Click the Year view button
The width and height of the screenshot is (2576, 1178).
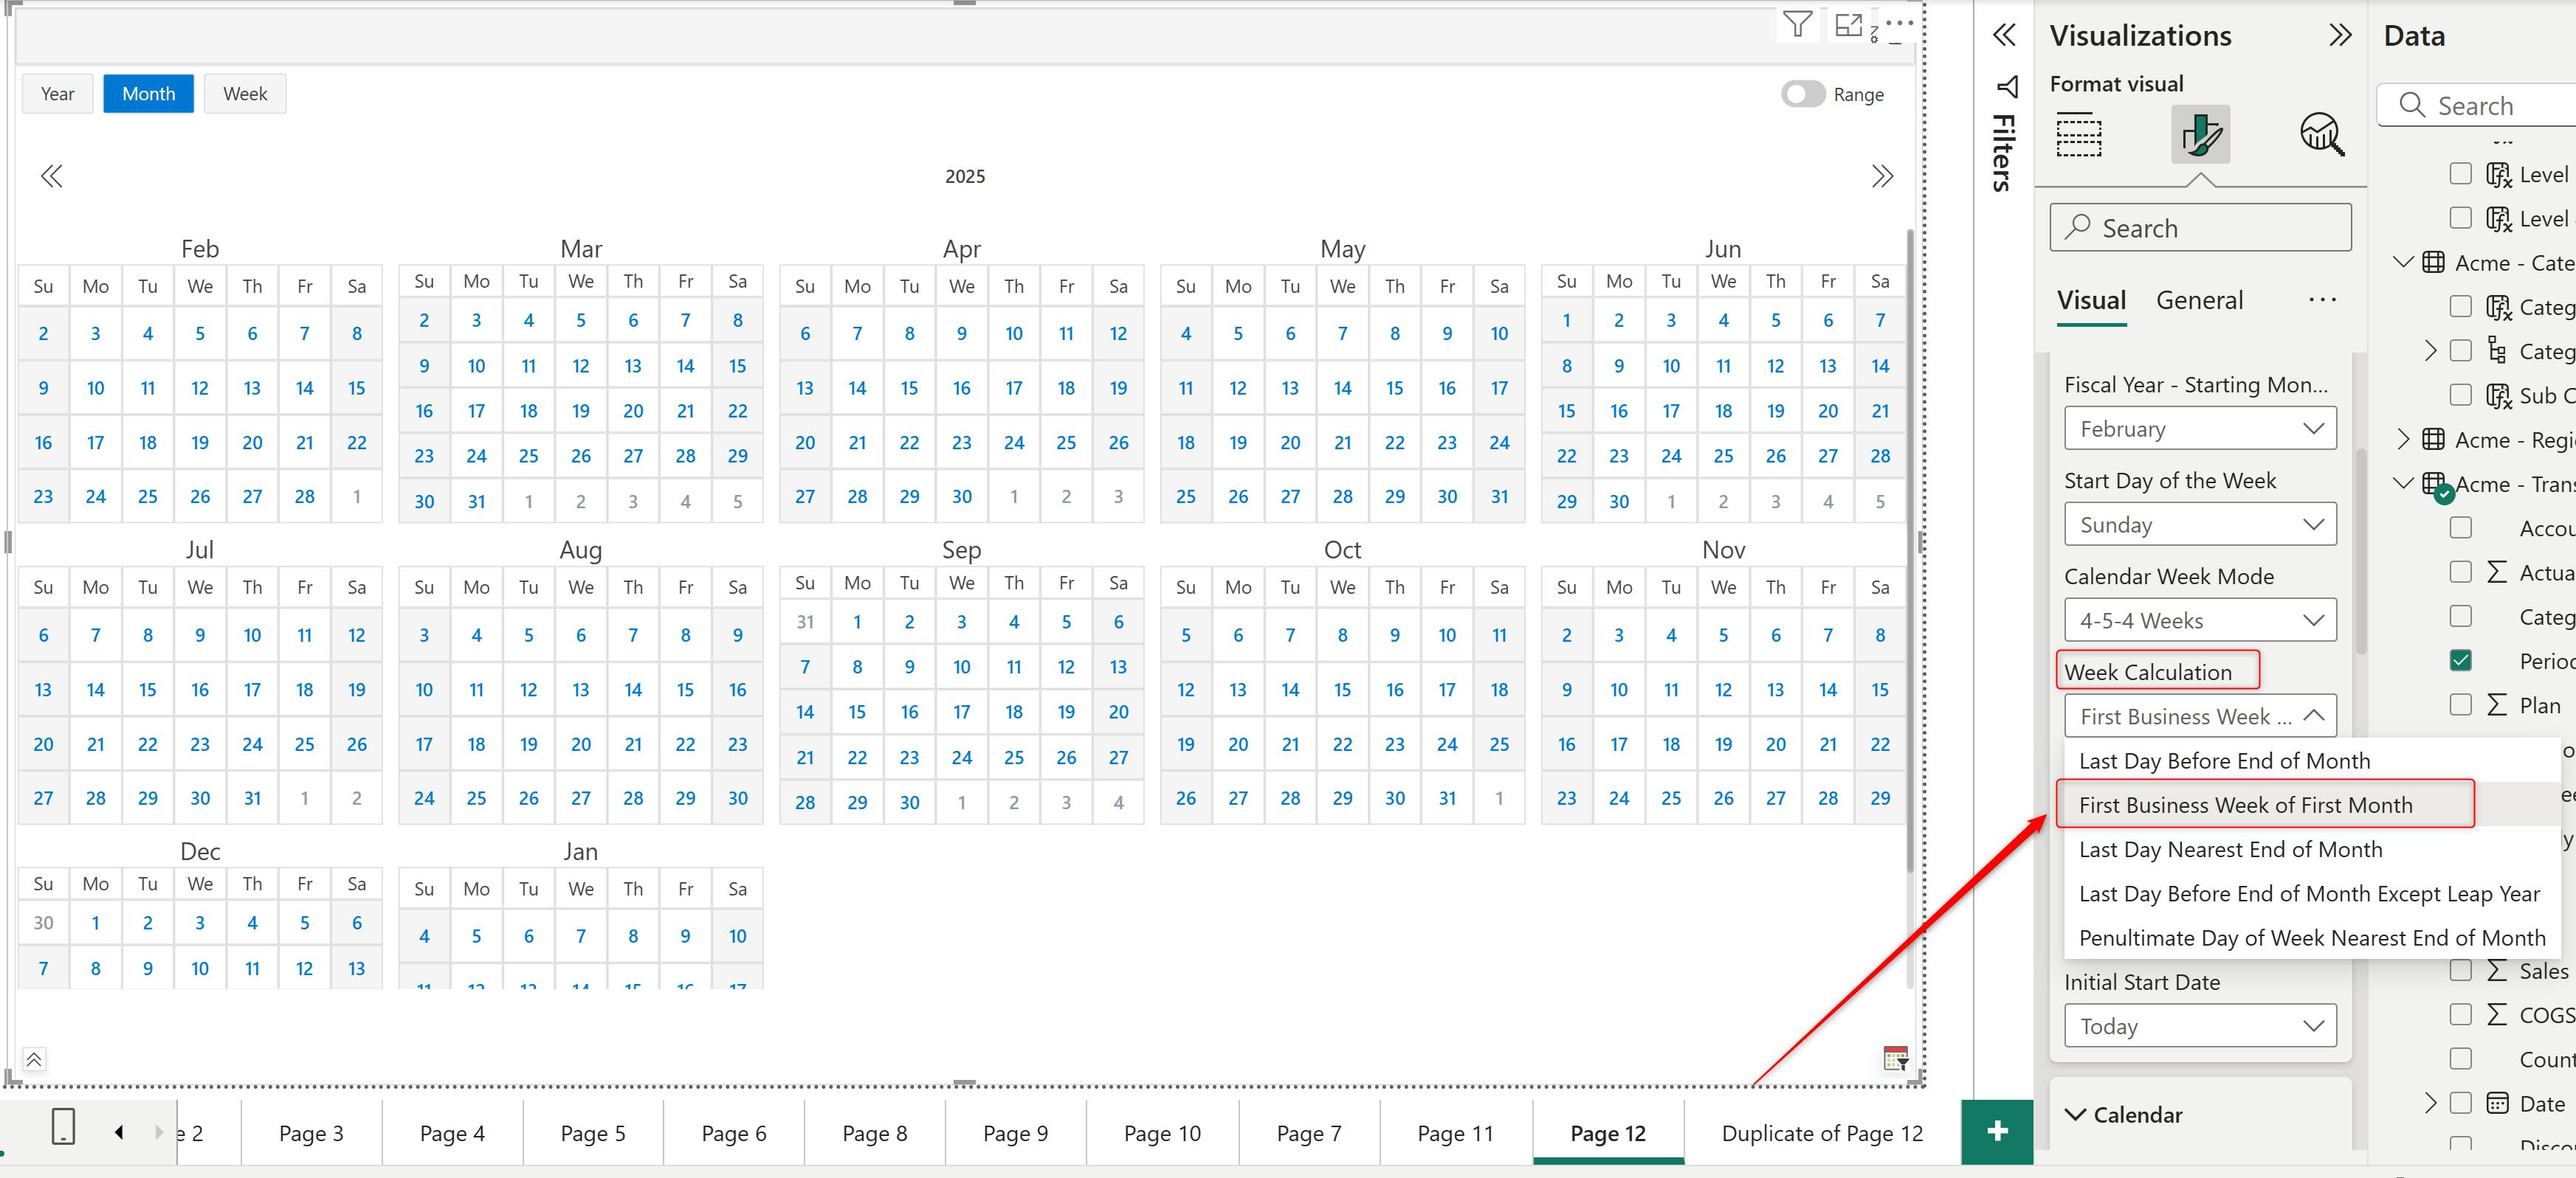[x=57, y=94]
